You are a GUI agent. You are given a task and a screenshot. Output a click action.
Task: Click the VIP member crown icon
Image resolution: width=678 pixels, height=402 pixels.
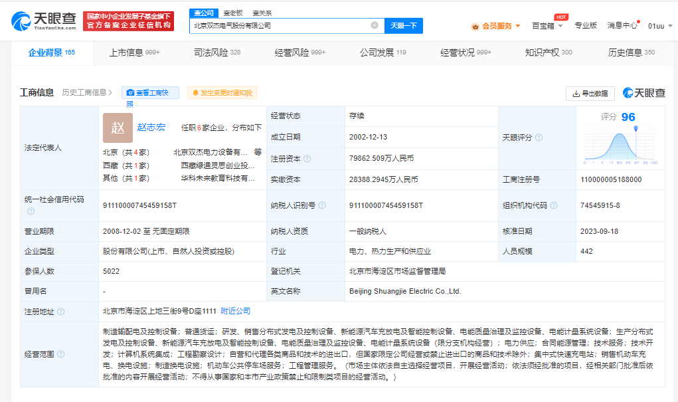475,27
